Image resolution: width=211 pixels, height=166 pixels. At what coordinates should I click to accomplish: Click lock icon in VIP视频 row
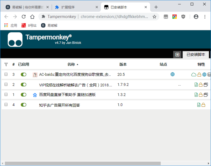pos(200,84)
